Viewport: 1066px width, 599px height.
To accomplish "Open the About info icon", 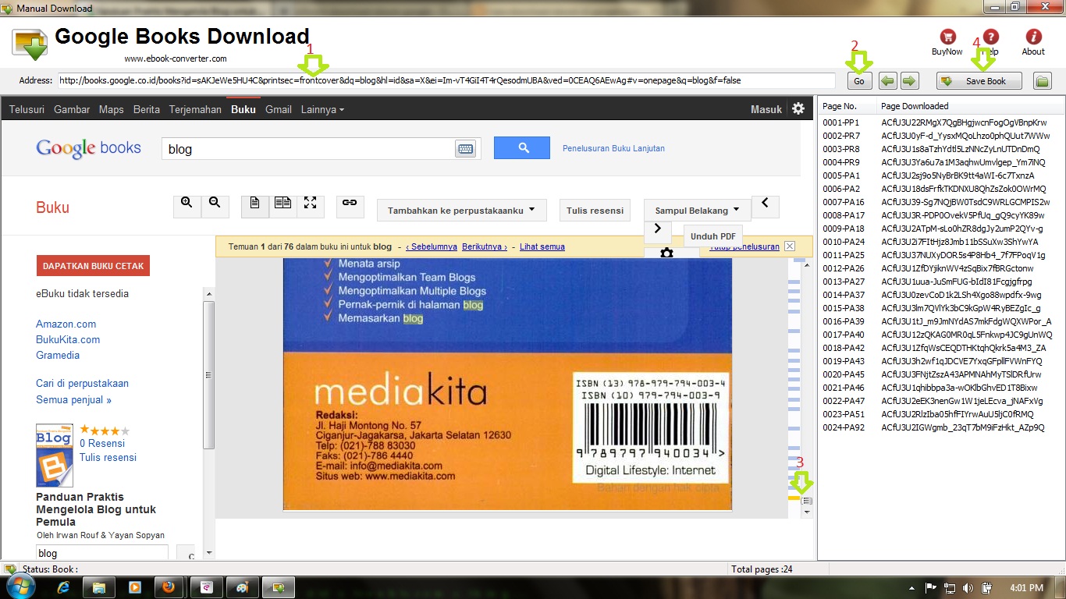I will click(x=1033, y=37).
